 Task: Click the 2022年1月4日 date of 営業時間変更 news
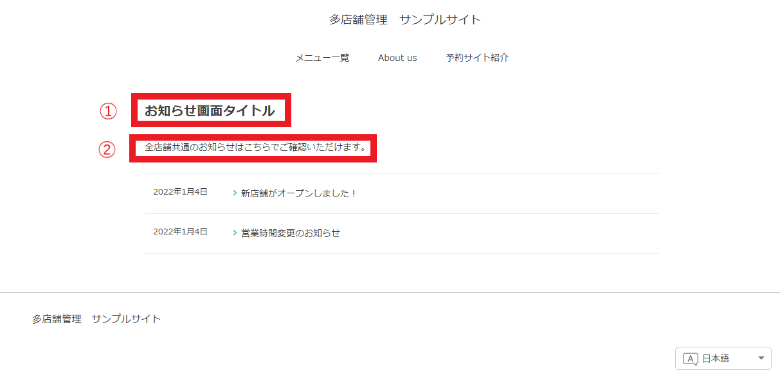click(180, 232)
